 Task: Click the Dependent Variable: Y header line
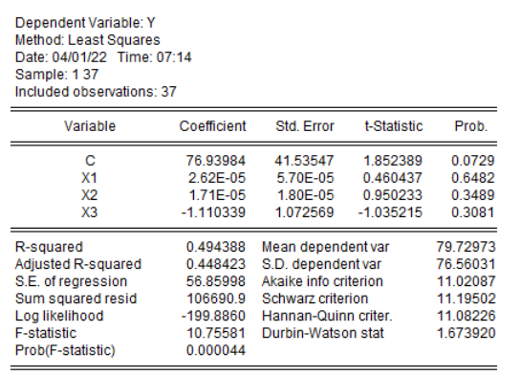click(x=85, y=23)
